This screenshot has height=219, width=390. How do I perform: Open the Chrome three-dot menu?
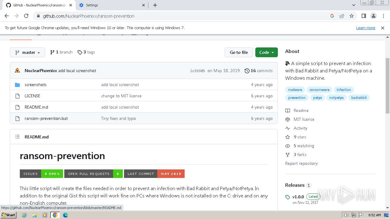tap(383, 16)
